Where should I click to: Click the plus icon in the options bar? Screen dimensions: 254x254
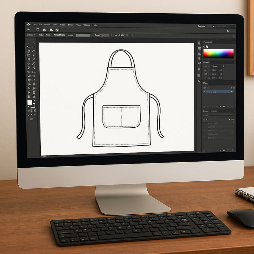coord(111,35)
